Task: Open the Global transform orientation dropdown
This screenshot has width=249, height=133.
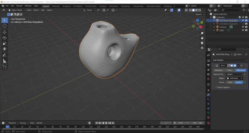Action: (89, 10)
